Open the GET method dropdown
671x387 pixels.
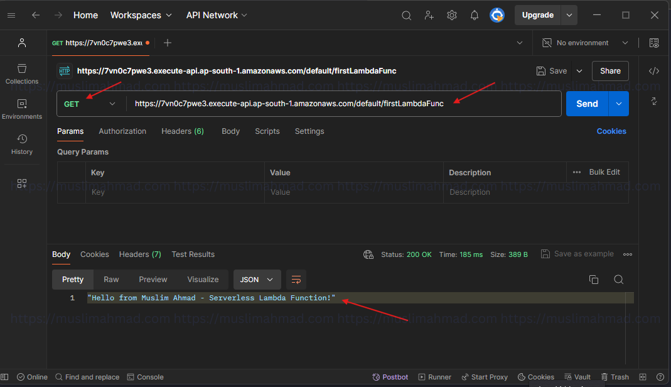[x=90, y=103]
